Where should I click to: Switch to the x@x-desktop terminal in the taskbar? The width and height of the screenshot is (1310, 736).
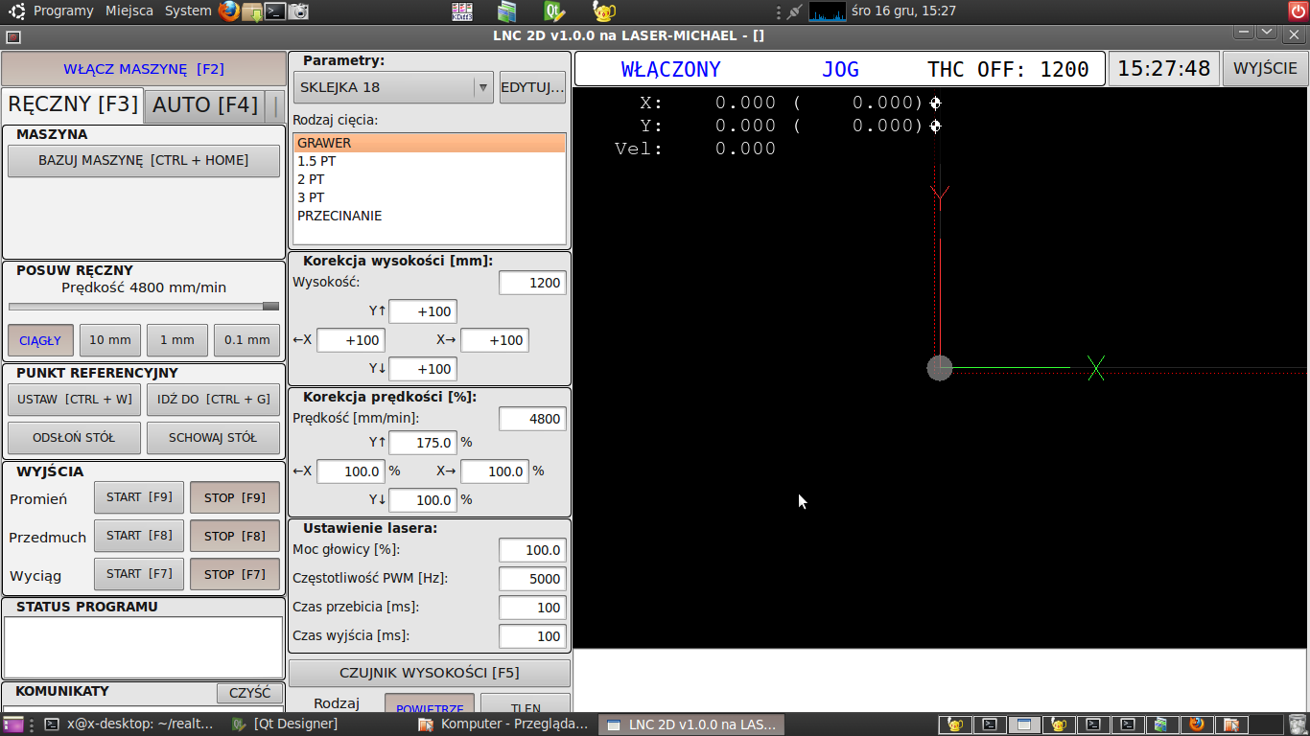point(132,724)
